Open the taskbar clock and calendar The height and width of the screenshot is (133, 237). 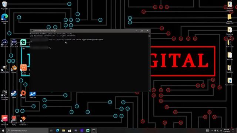(226, 130)
